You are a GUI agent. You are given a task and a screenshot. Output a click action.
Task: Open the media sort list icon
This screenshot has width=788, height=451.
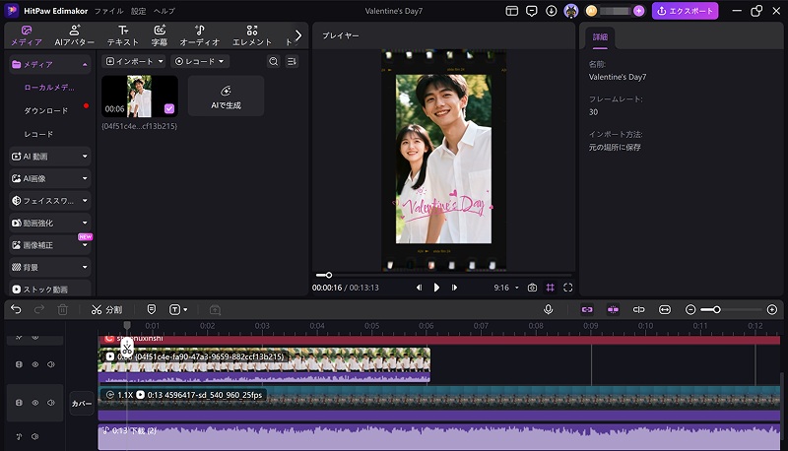tap(292, 61)
